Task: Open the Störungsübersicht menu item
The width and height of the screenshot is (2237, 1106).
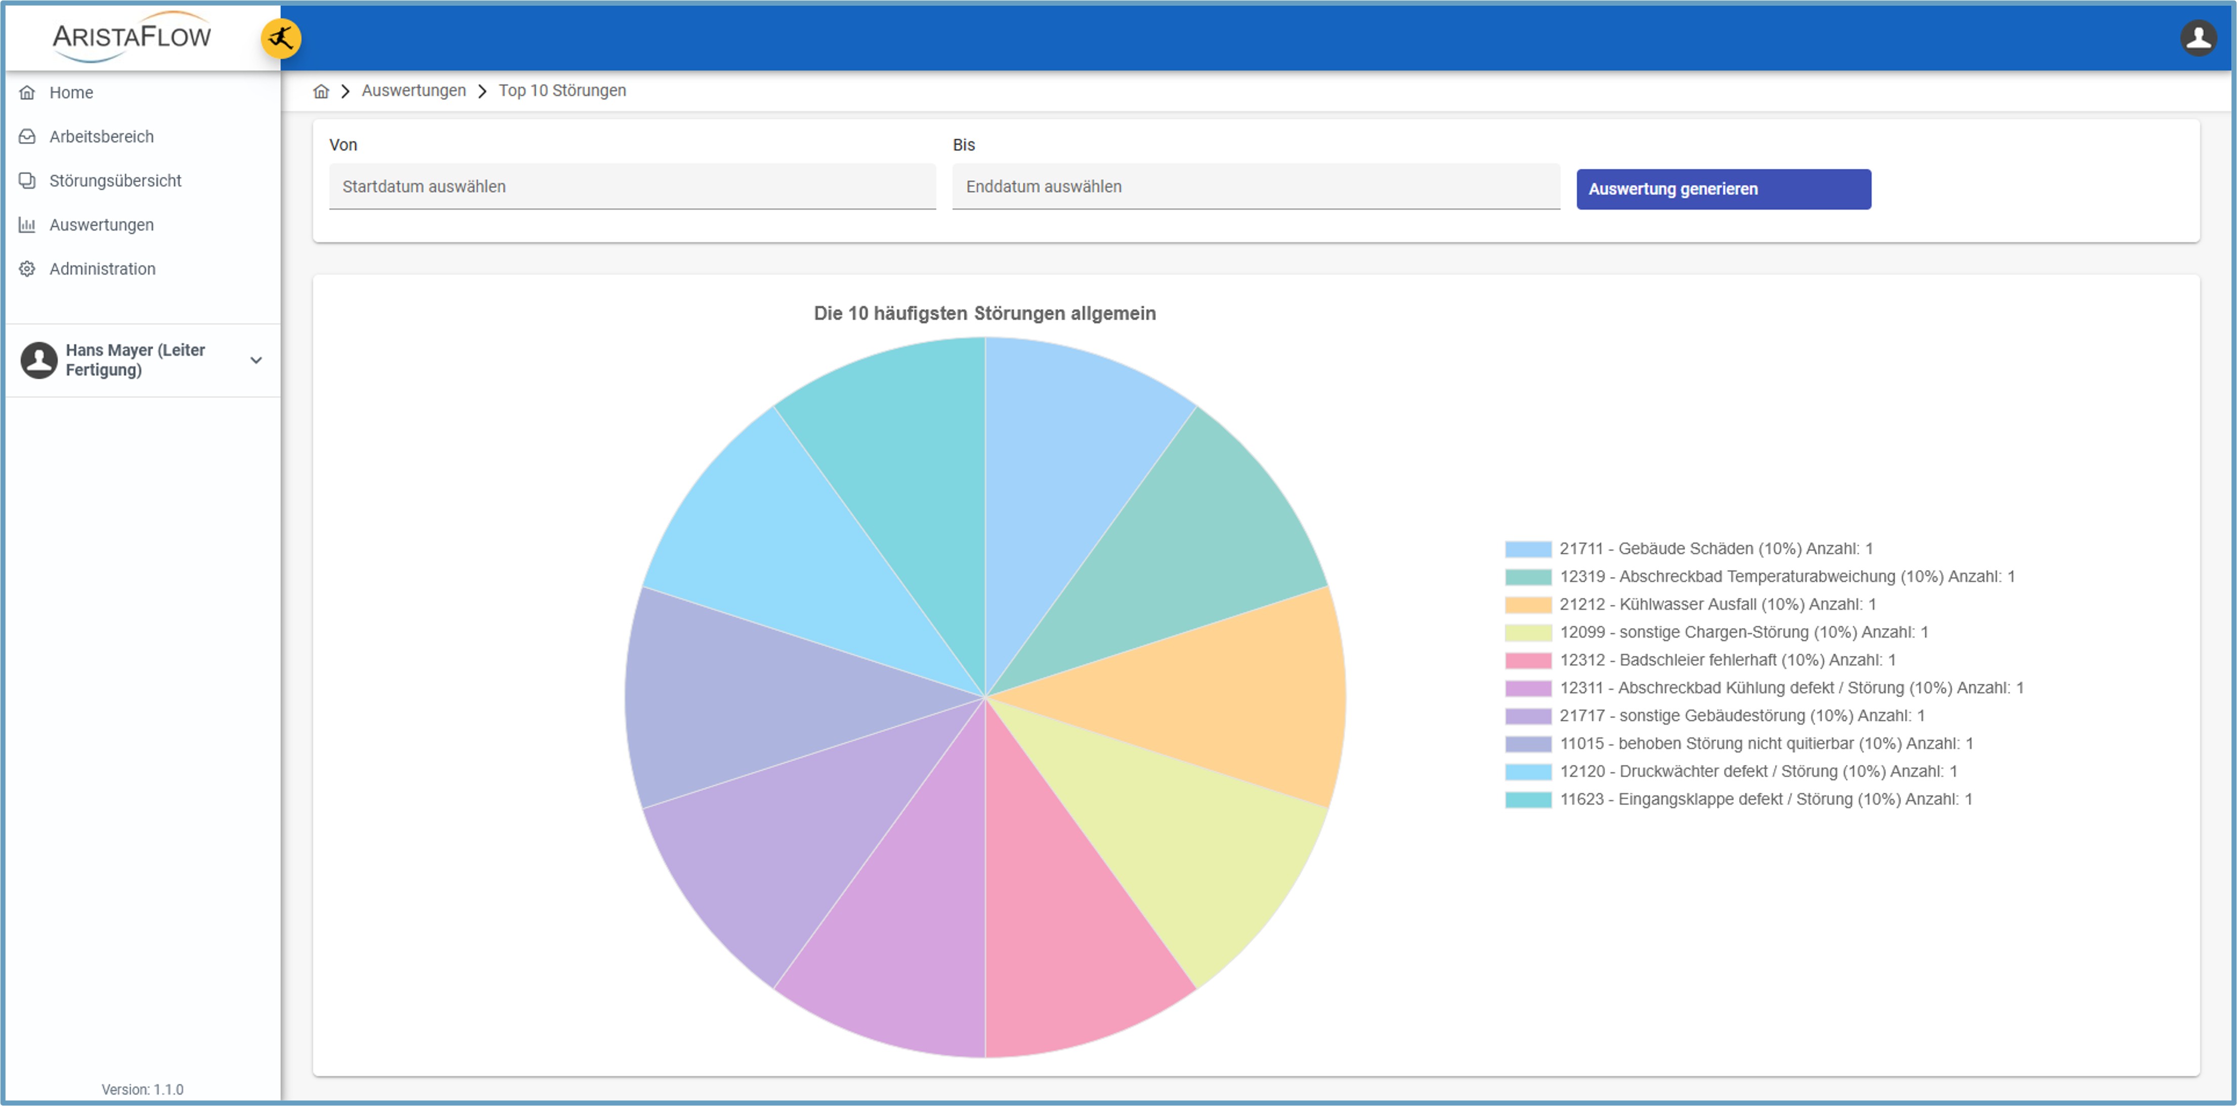Action: 115,181
